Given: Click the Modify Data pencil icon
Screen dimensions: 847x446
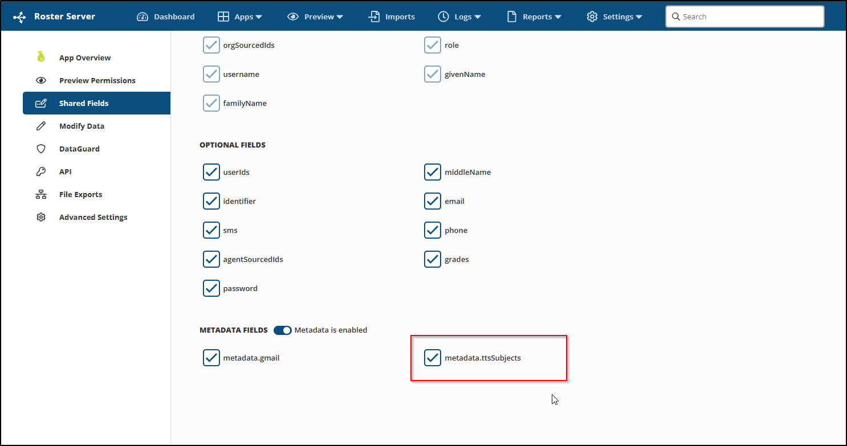Looking at the screenshot, I should pos(41,126).
